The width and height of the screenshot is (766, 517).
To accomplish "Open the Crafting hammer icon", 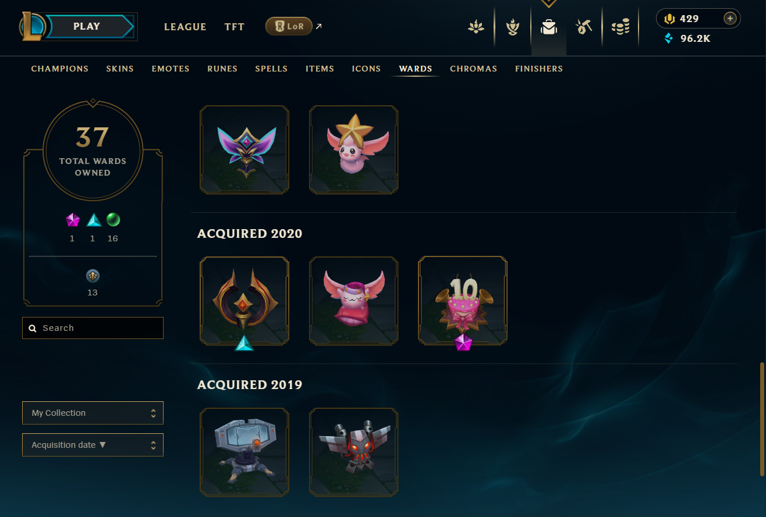I will pyautogui.click(x=584, y=27).
